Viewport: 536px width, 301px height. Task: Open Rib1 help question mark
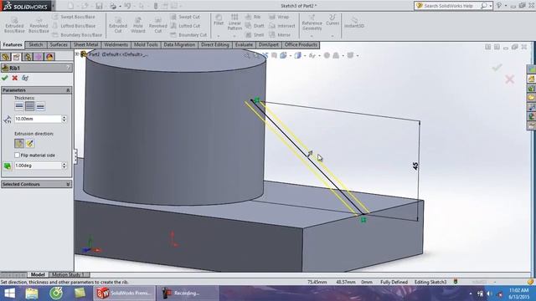point(68,68)
